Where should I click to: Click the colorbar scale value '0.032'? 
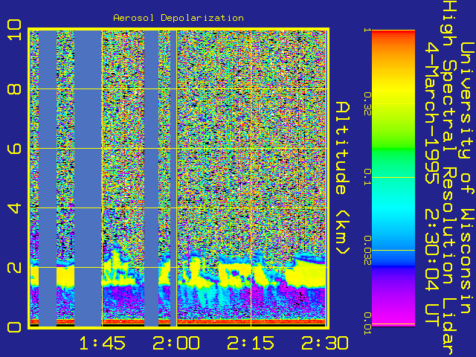pyautogui.click(x=367, y=250)
